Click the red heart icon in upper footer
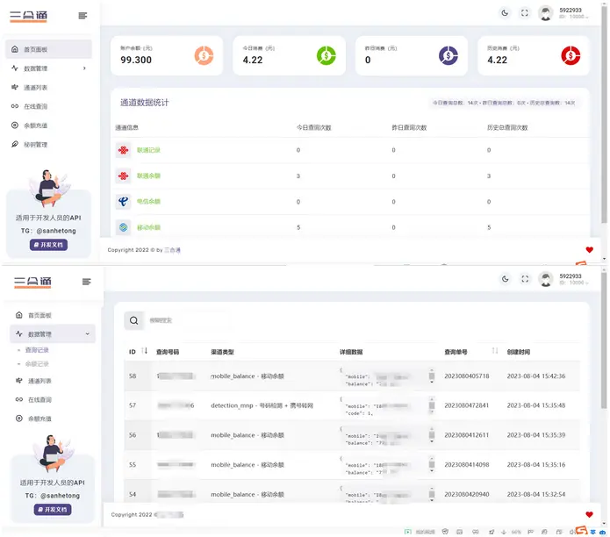Viewport: 610px width, 537px height. tap(590, 250)
